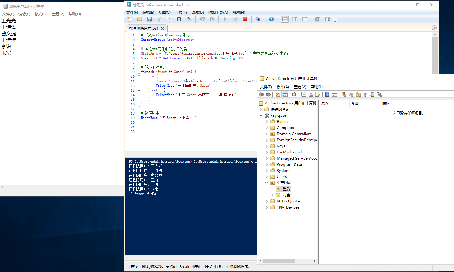Click the Filter funnel icon in Active Directory

click(365, 94)
